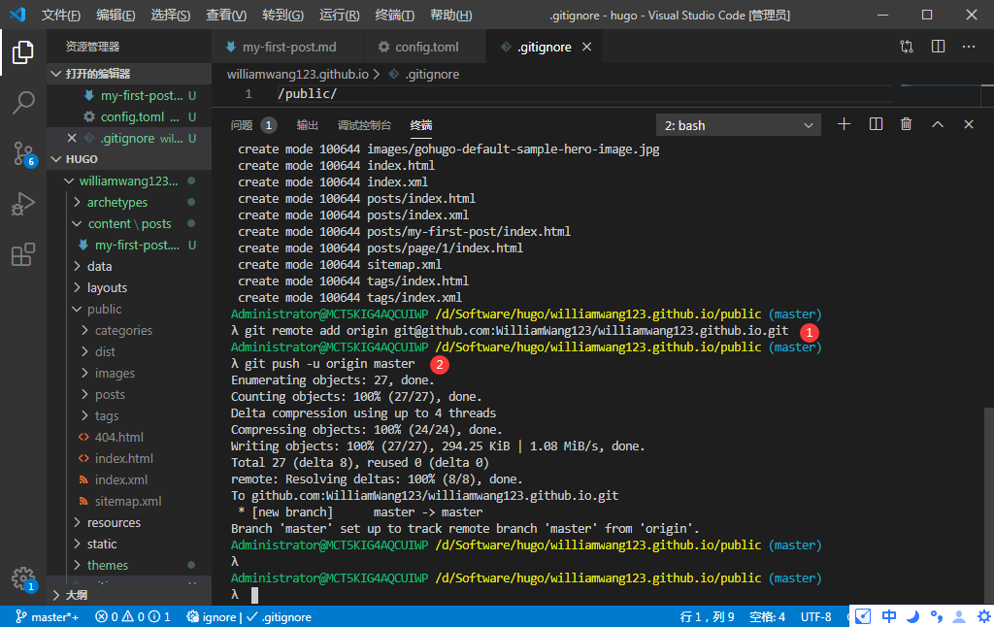Close the terminal panel
This screenshot has width=994, height=627.
(969, 124)
